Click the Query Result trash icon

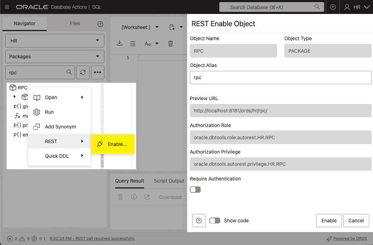pos(121,197)
